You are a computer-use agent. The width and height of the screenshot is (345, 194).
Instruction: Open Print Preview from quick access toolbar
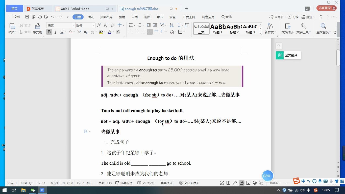46,17
